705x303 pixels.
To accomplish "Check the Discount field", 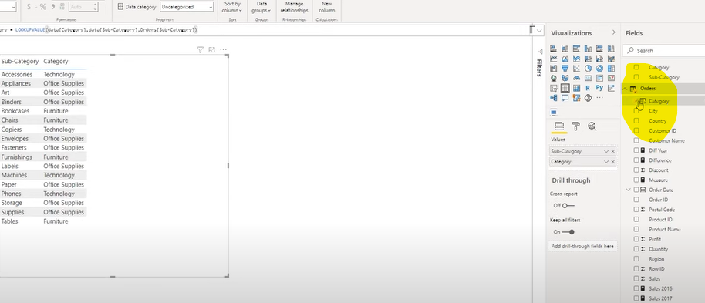I will click(636, 170).
